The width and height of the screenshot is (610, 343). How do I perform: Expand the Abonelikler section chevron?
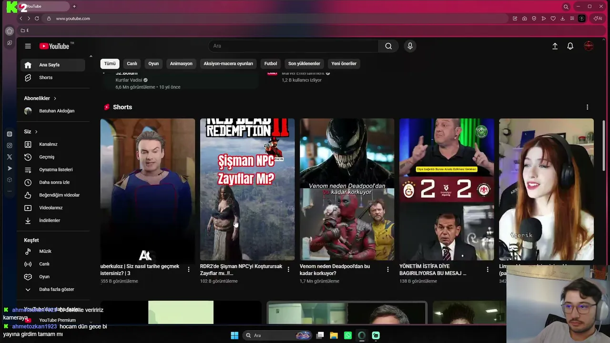[55, 99]
